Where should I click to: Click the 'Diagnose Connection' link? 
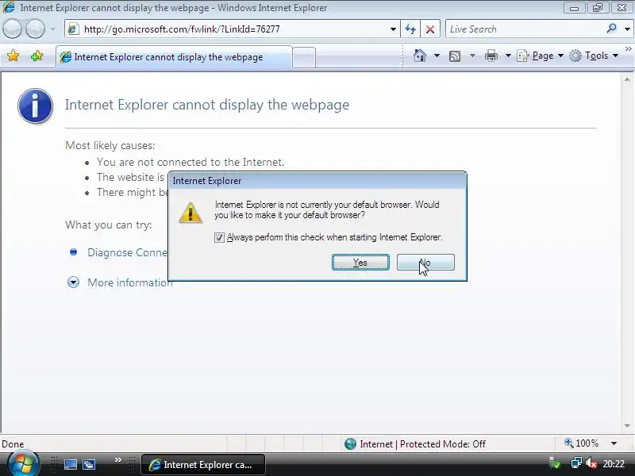[x=128, y=252]
